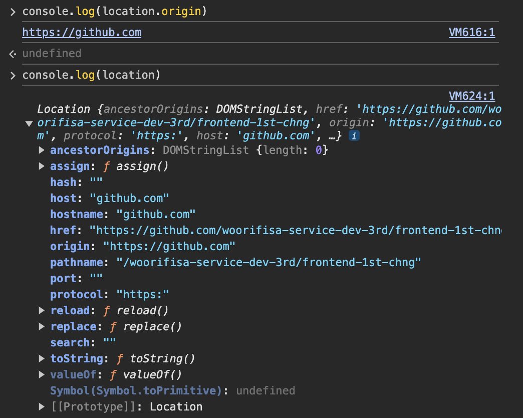Select the href property value
Image resolution: width=523 pixels, height=418 pixels.
[x=296, y=230]
